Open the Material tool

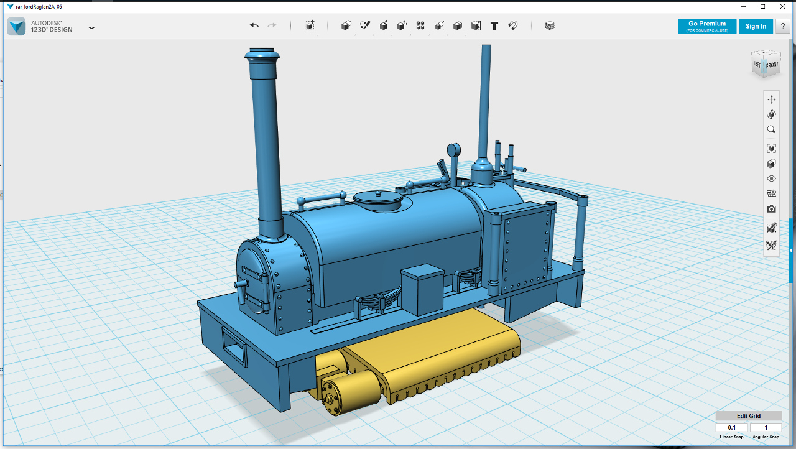(550, 25)
